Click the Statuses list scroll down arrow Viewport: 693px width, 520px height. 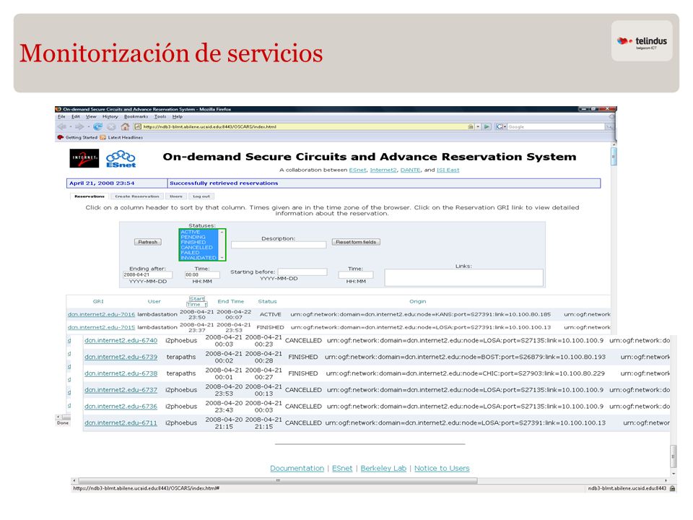pyautogui.click(x=222, y=258)
